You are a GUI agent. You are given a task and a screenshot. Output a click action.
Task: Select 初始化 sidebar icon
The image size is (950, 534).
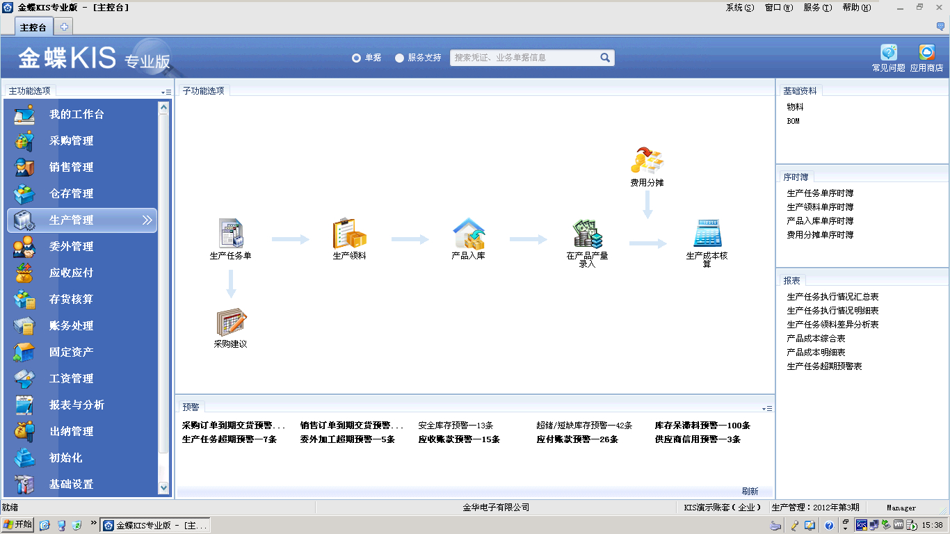[x=24, y=458]
